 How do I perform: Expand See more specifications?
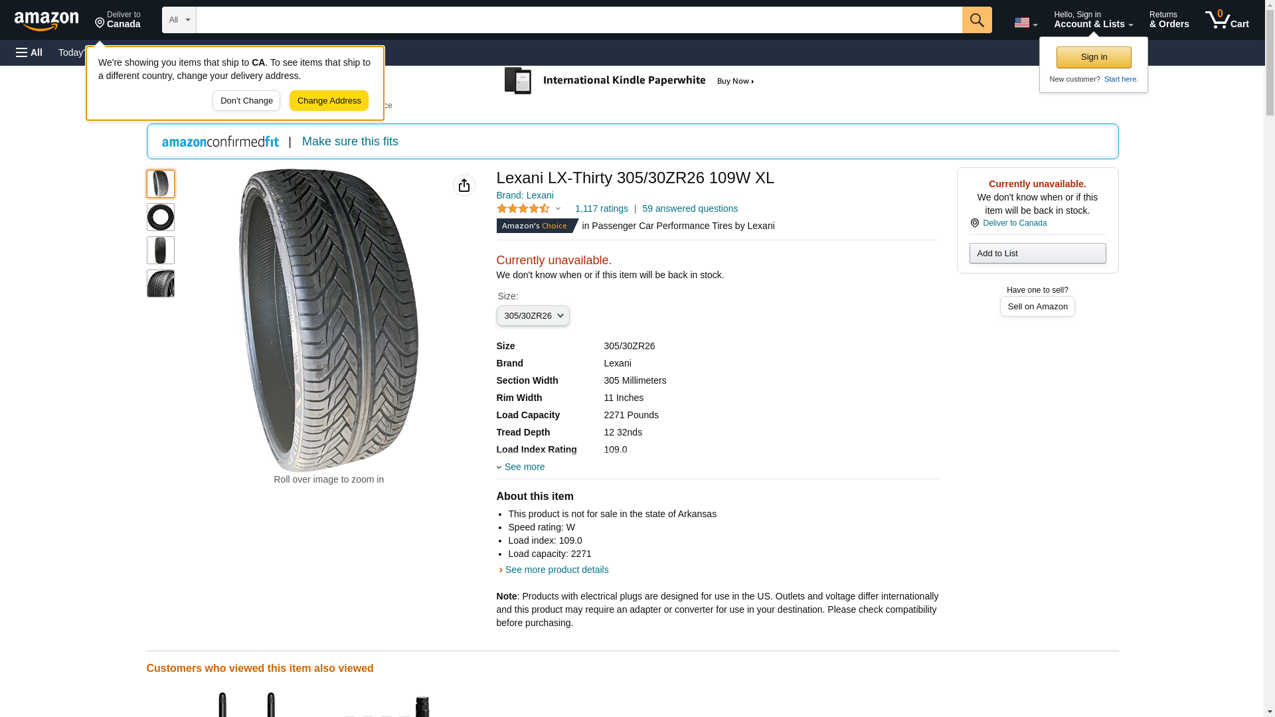click(x=523, y=467)
